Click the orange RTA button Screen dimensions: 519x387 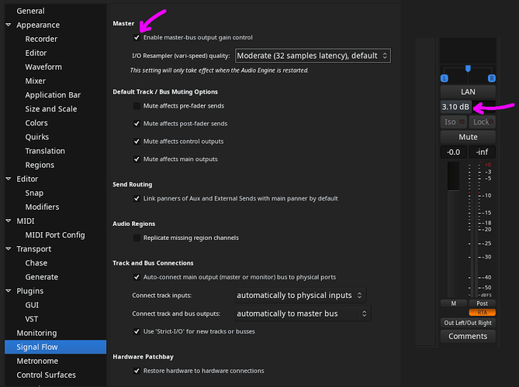[483, 313]
